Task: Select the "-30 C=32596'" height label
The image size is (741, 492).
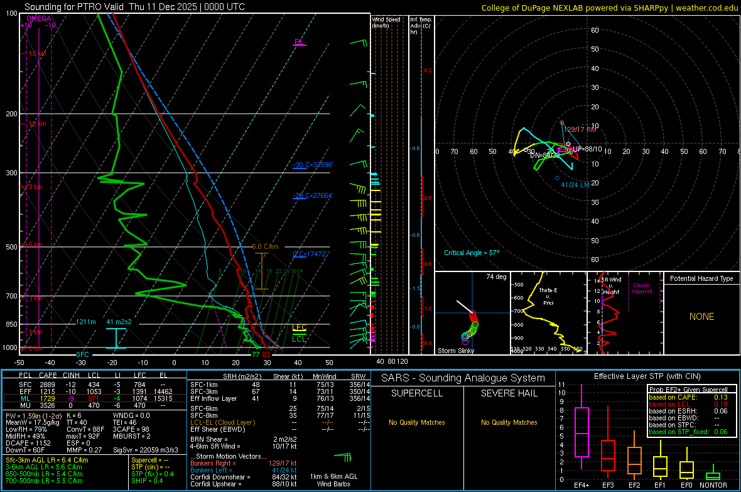Action: click(313, 165)
